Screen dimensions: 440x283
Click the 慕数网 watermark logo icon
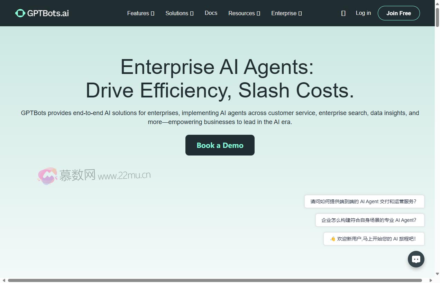[47, 176]
